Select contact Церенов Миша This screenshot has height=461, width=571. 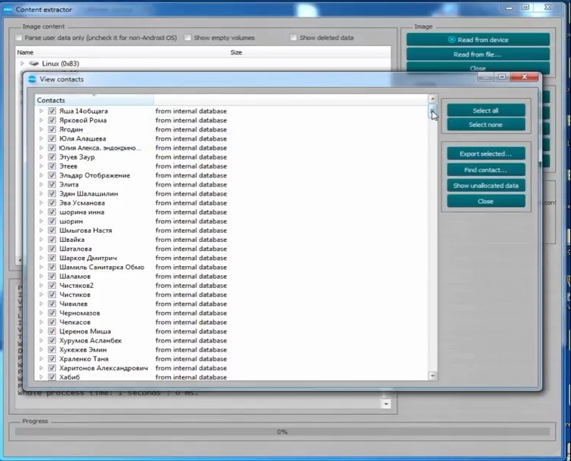point(85,331)
